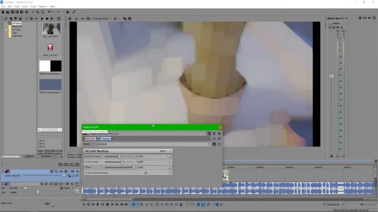Select VEGAS Checkerboard 1 thumbnail
Screen dimensions: 378x212
[50, 66]
